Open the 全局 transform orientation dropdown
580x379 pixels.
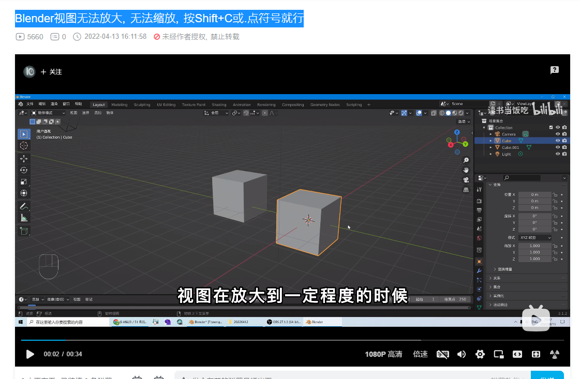216,113
